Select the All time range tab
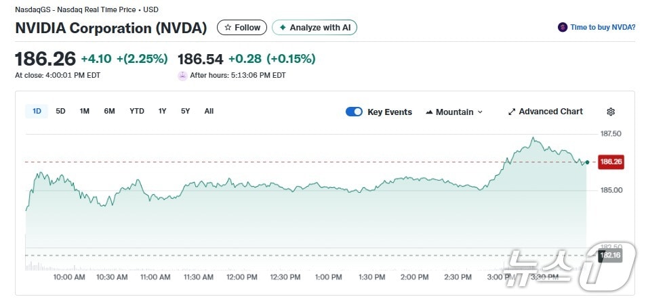The height and width of the screenshot is (301, 646). point(209,111)
